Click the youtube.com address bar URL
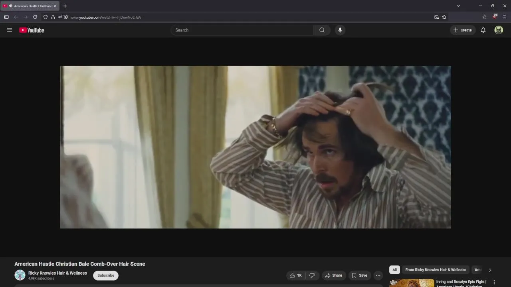The height and width of the screenshot is (287, 511). 106,18
